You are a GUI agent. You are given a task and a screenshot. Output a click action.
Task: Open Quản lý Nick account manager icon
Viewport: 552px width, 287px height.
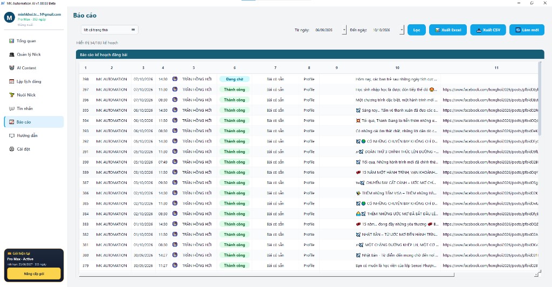point(12,54)
